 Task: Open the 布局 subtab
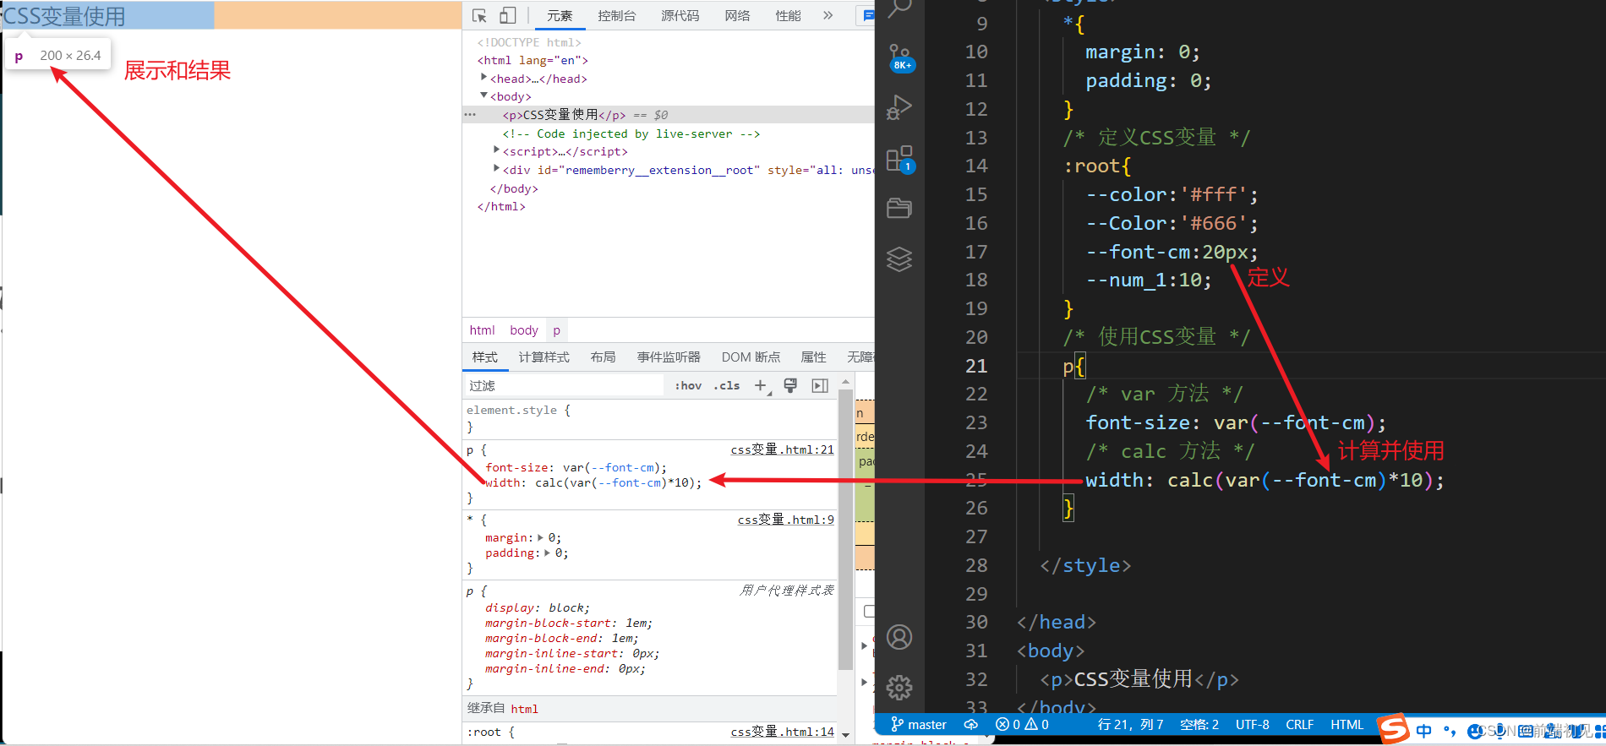604,357
